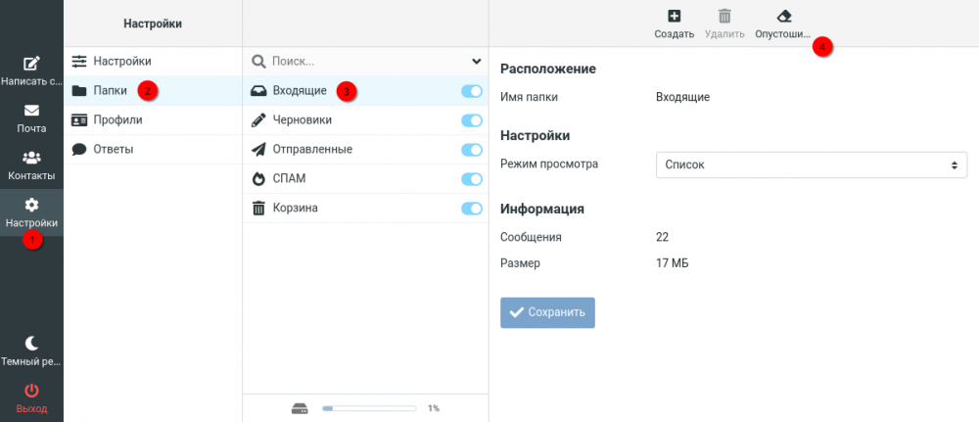The height and width of the screenshot is (422, 979).
Task: Click the power icon to log out
Action: pyautogui.click(x=31, y=390)
